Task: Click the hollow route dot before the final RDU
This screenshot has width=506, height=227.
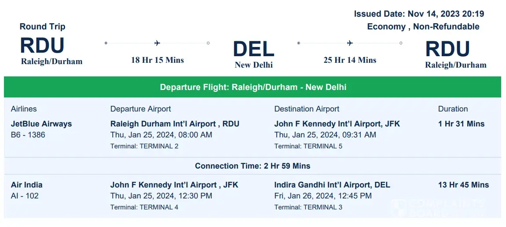Action: (401, 43)
